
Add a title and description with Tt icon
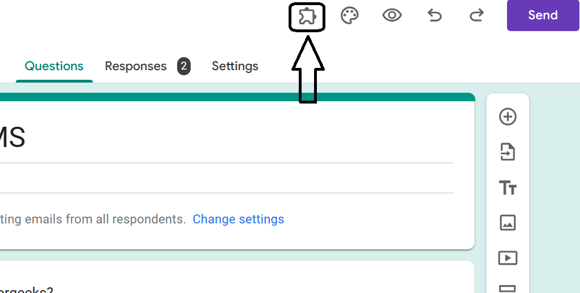click(x=508, y=187)
